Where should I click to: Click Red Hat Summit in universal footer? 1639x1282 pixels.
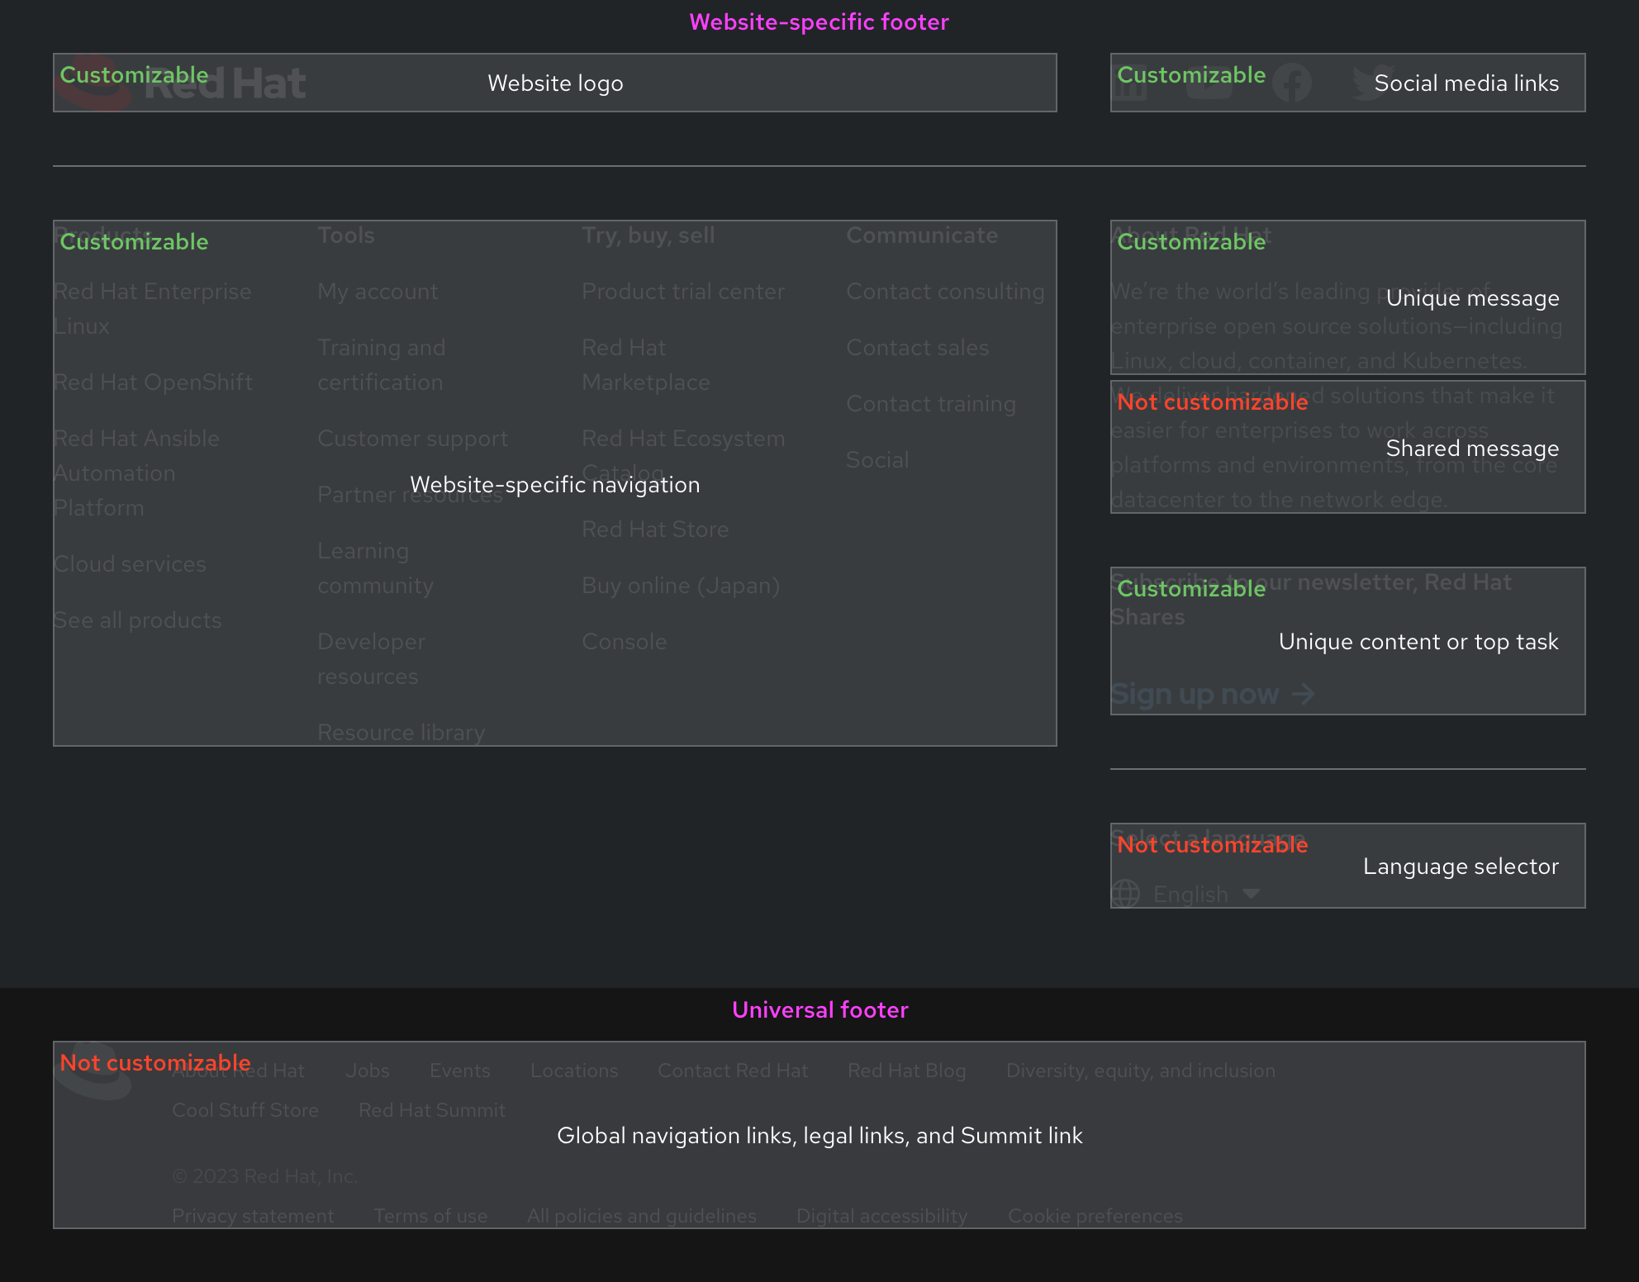click(x=432, y=1110)
